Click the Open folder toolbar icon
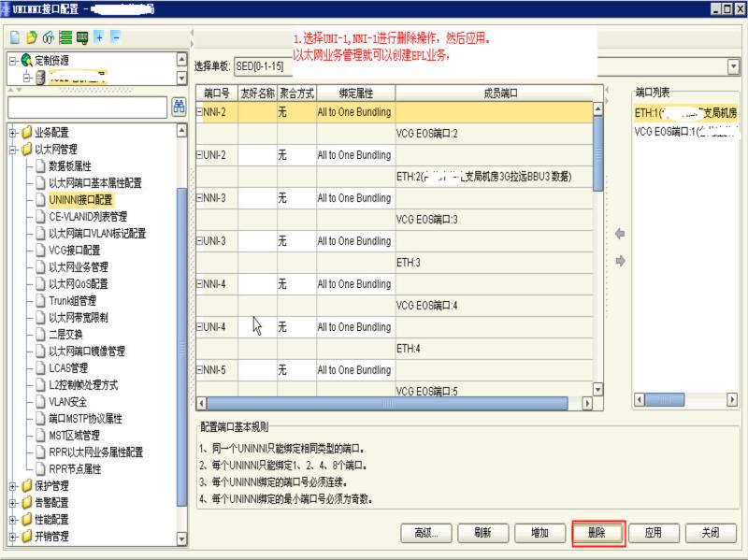The image size is (748, 560). click(x=31, y=37)
